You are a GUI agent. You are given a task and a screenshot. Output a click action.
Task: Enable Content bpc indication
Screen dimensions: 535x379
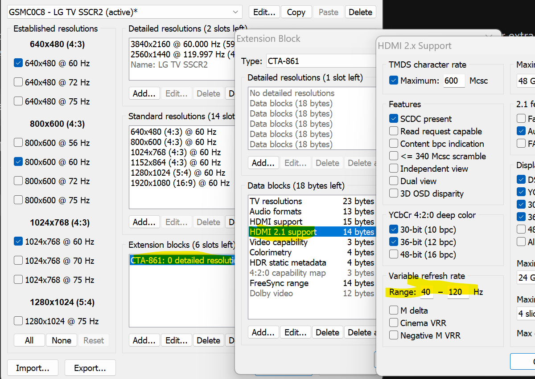[394, 144]
